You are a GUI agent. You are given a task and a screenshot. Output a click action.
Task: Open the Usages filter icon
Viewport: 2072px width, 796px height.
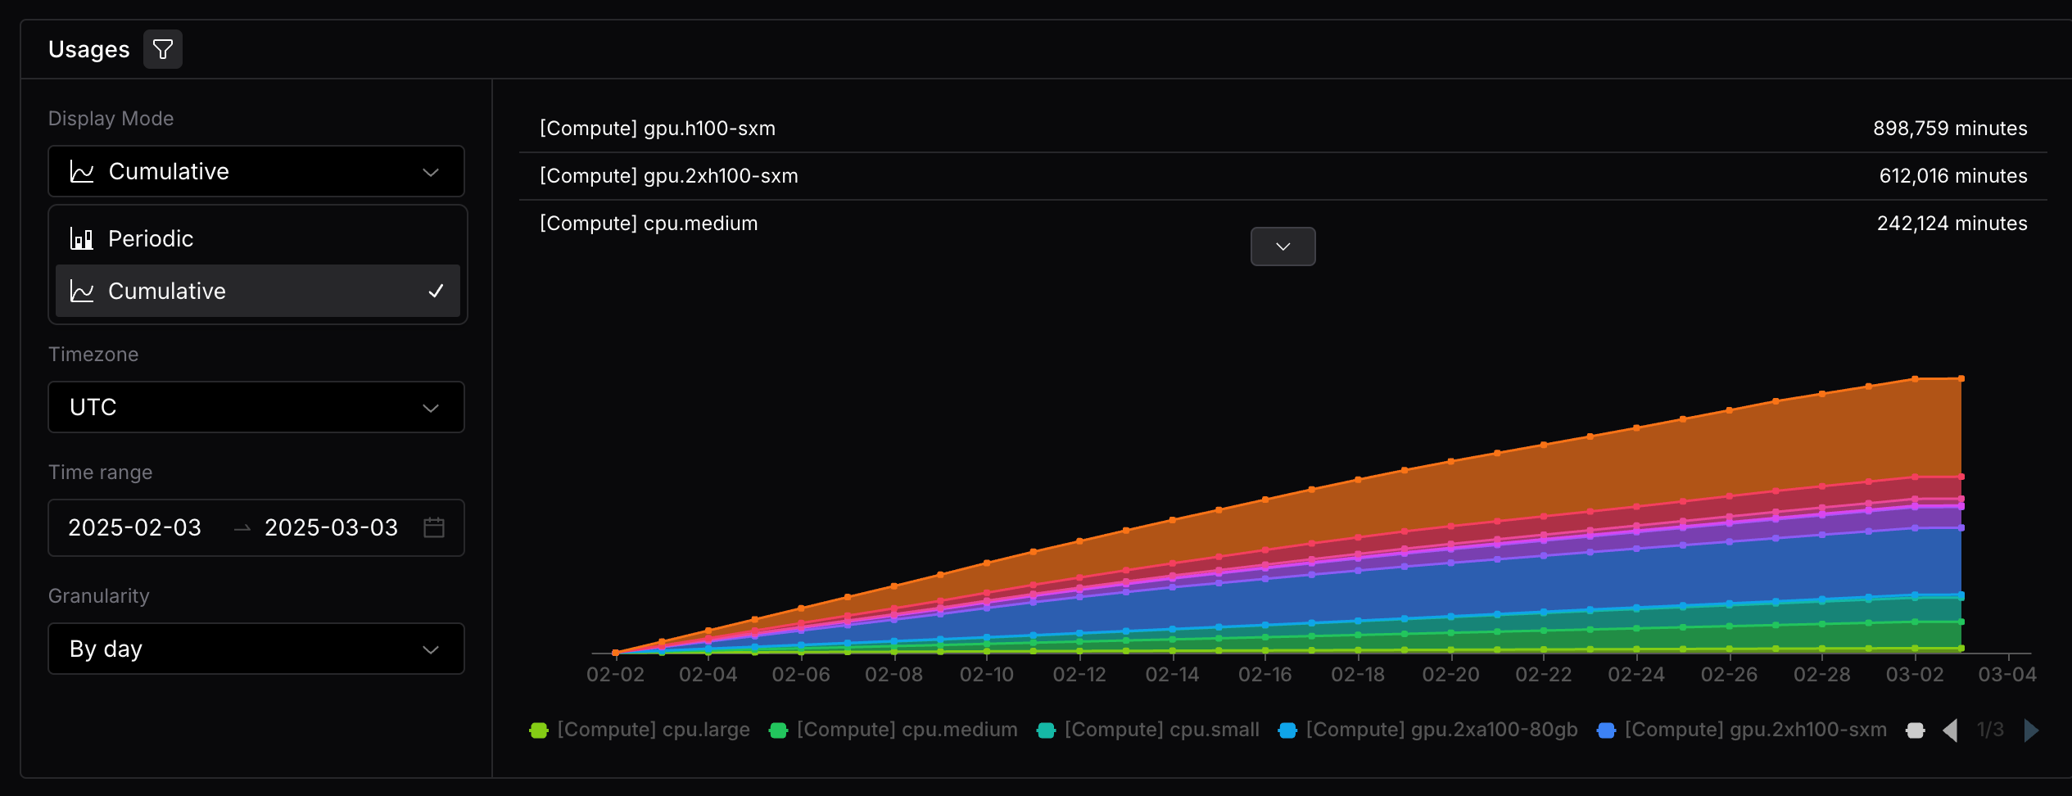click(x=163, y=49)
